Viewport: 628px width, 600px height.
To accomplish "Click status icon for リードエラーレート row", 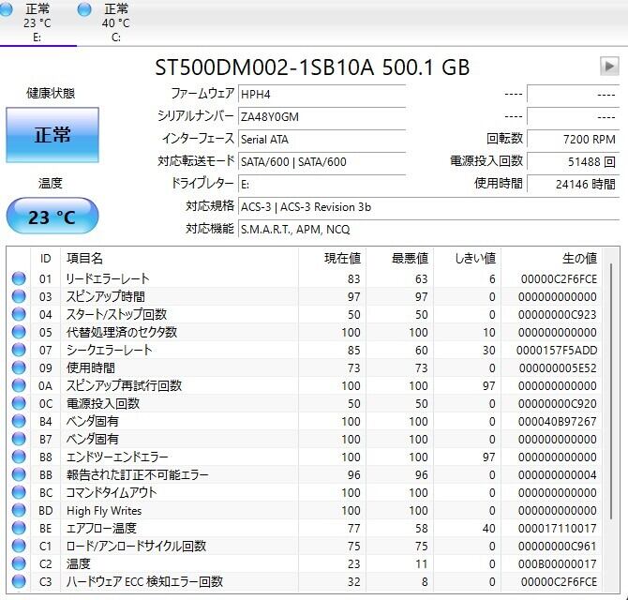I will (x=19, y=278).
